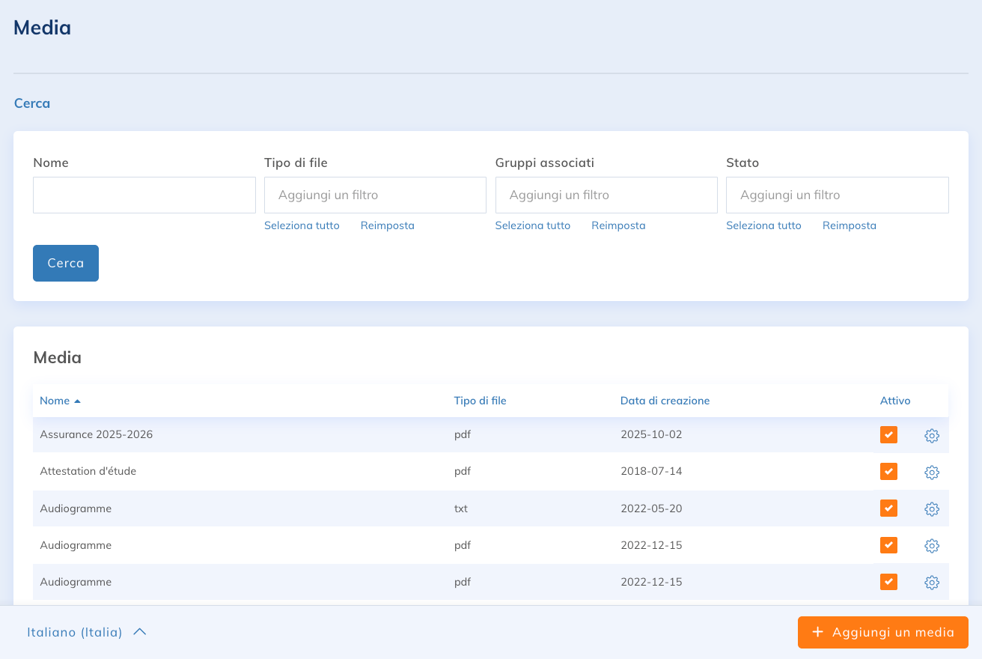This screenshot has width=982, height=659.
Task: Reset the Gruppi associati filter
Action: pyautogui.click(x=618, y=225)
